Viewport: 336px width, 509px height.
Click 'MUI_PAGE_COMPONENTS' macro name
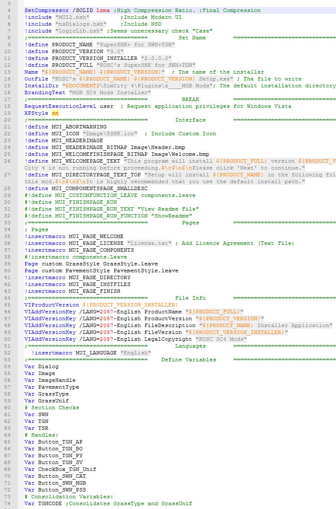(x=101, y=250)
